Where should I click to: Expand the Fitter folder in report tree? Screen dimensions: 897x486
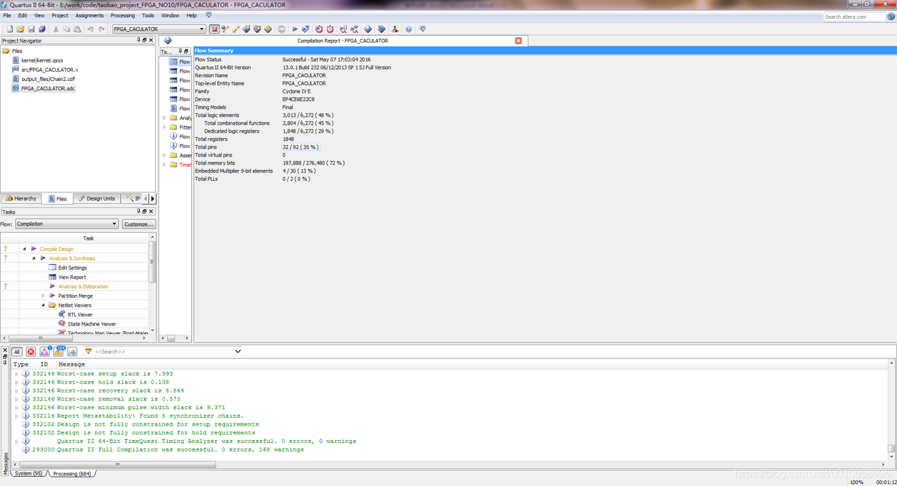(x=165, y=127)
